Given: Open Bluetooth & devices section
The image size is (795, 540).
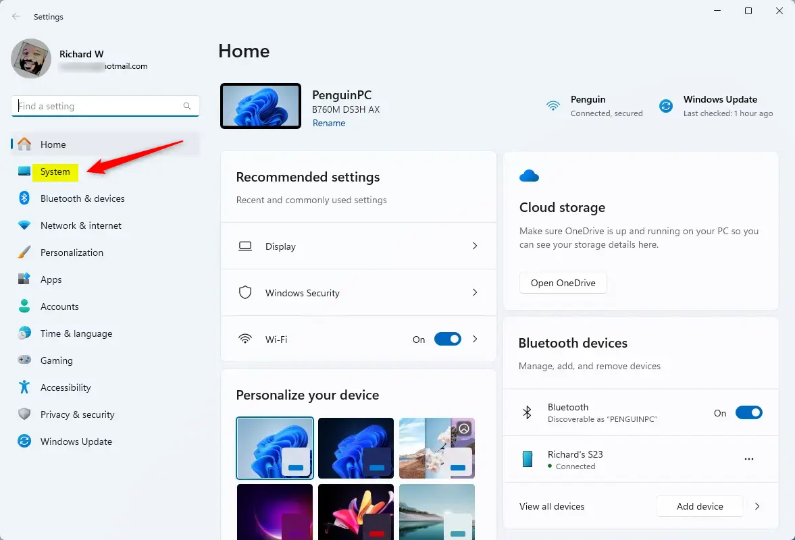Looking at the screenshot, I should 105,198.
